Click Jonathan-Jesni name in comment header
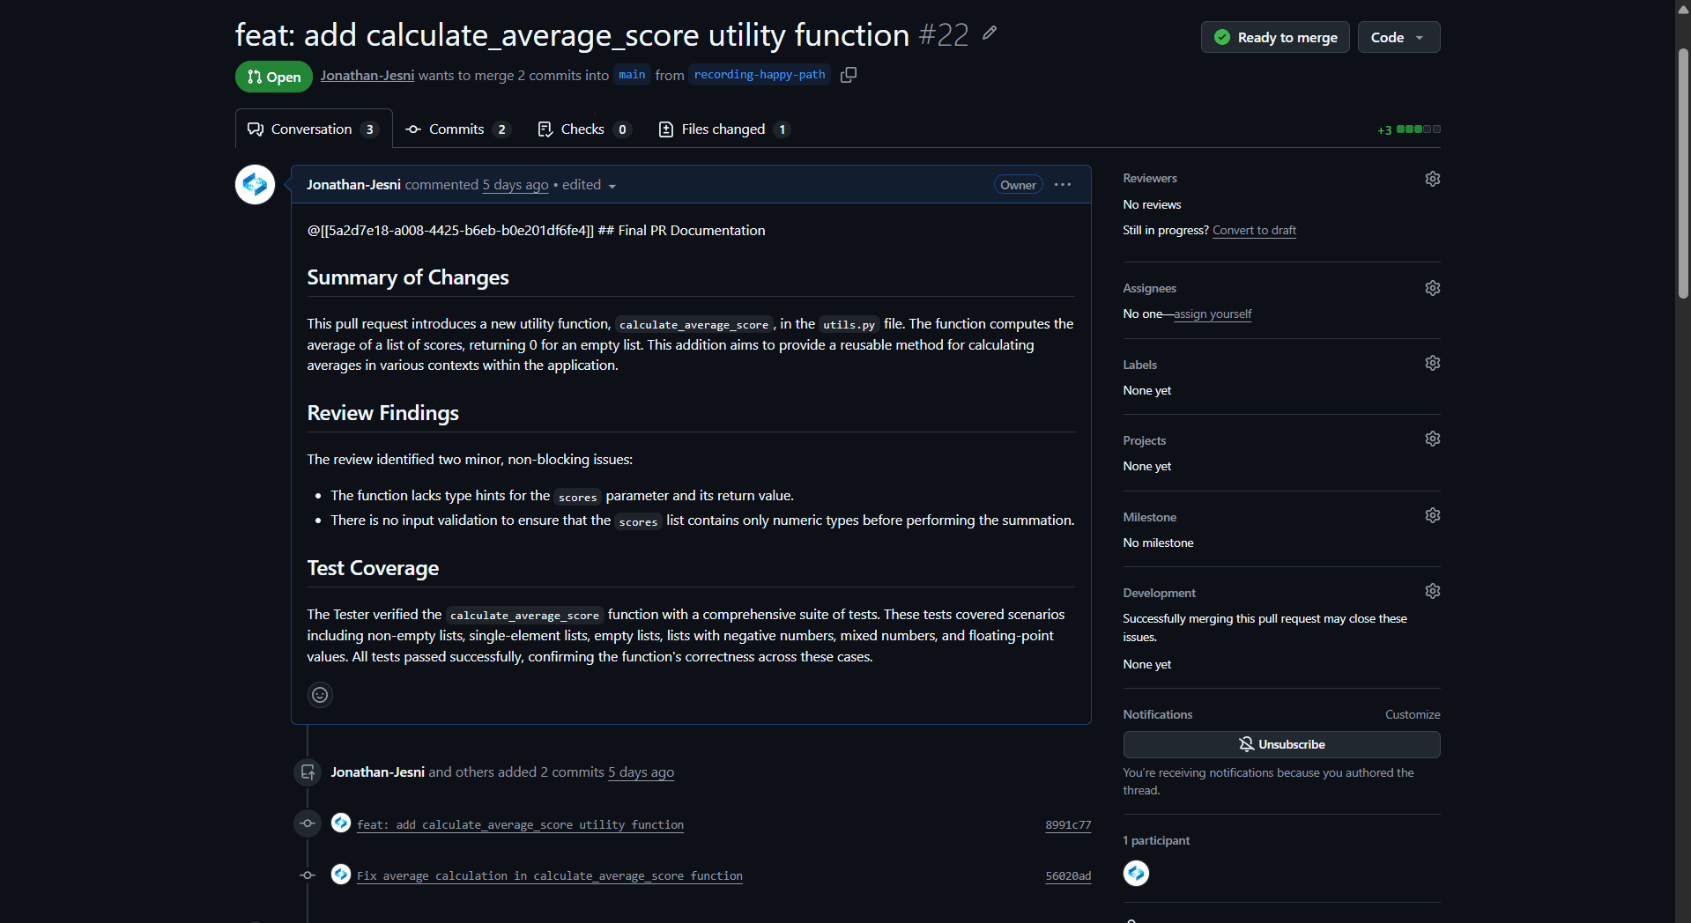Viewport: 1691px width, 923px height. tap(353, 185)
